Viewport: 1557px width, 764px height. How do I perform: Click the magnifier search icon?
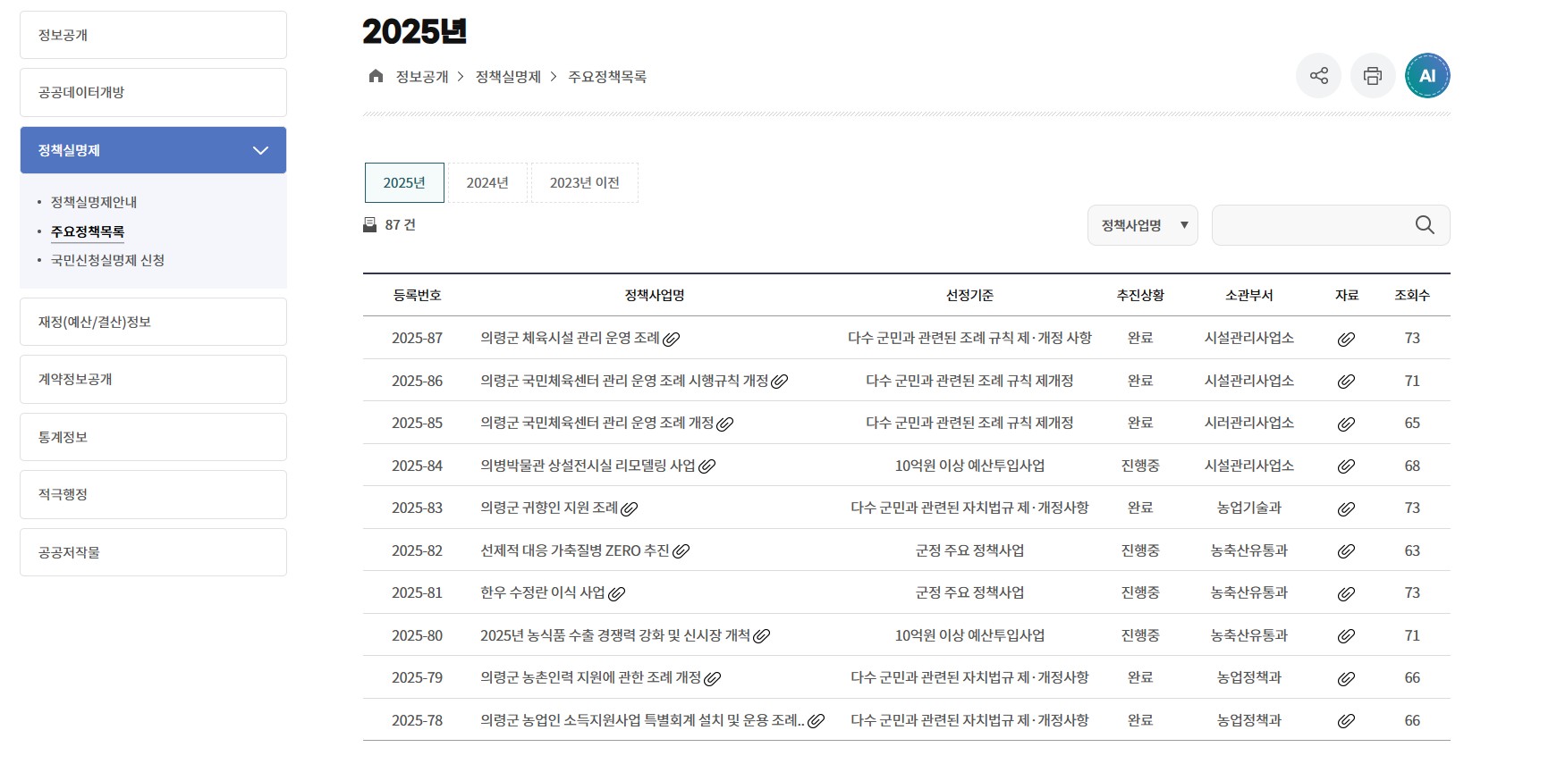coord(1425,225)
